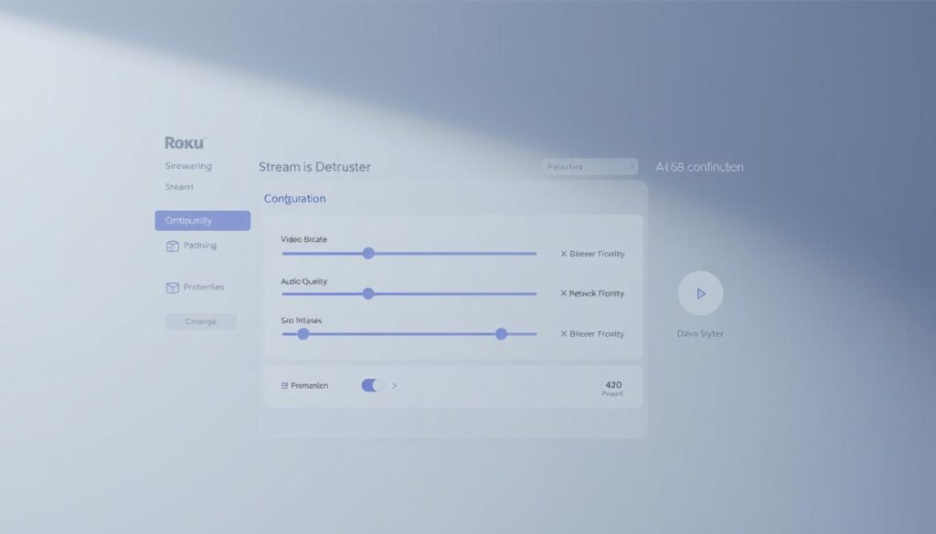The height and width of the screenshot is (534, 936).
Task: Adjust the Video Birrate slider handle
Action: [x=368, y=253]
